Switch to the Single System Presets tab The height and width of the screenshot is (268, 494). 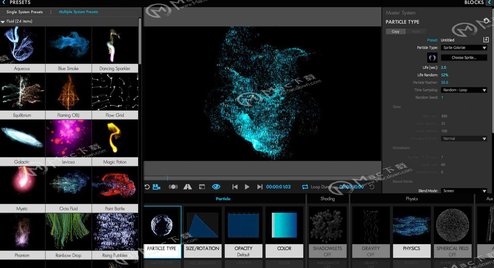(25, 12)
